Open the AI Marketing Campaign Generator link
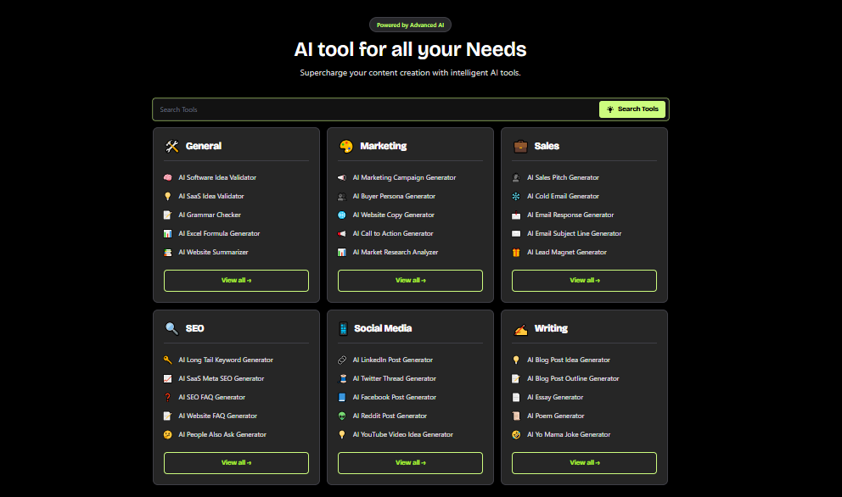Image resolution: width=842 pixels, height=497 pixels. click(x=404, y=177)
